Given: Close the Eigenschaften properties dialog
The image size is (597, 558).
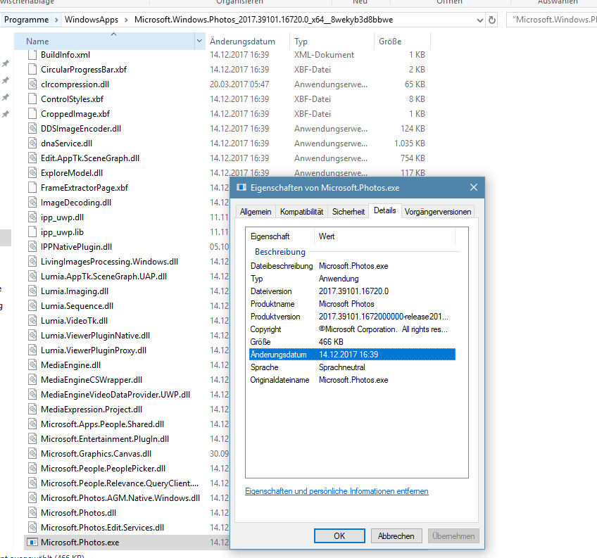Looking at the screenshot, I should [x=474, y=187].
